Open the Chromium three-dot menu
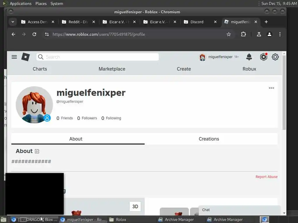Viewport: 298px width, 223px height. 280,34
